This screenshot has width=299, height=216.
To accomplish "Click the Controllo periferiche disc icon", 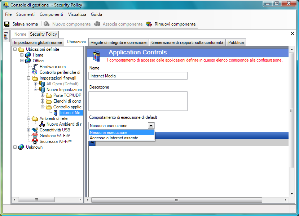I will click(x=35, y=72).
